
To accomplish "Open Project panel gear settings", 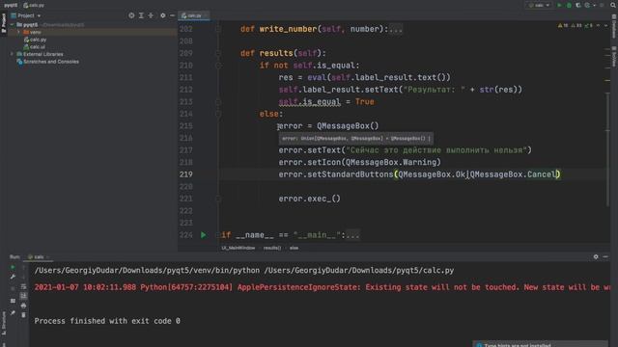I will pyautogui.click(x=163, y=15).
